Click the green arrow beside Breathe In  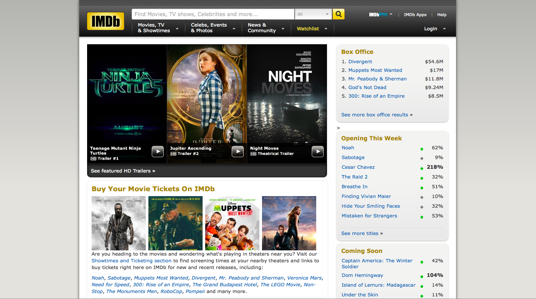(422, 187)
